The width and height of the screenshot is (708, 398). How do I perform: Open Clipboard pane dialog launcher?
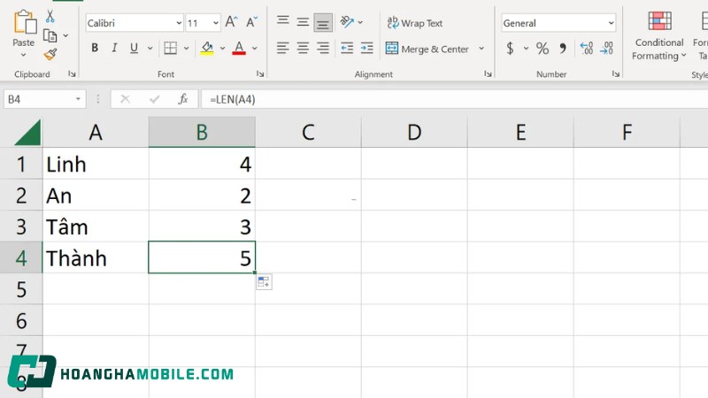72,73
